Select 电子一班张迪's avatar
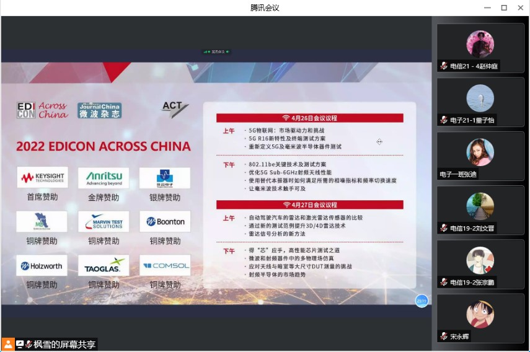The image size is (530, 352). [480, 152]
